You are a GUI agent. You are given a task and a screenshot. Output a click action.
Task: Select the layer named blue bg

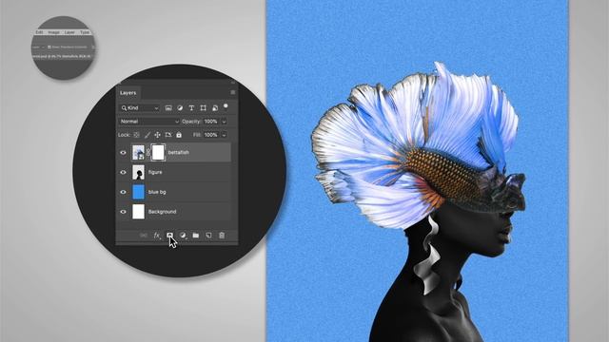pos(157,192)
